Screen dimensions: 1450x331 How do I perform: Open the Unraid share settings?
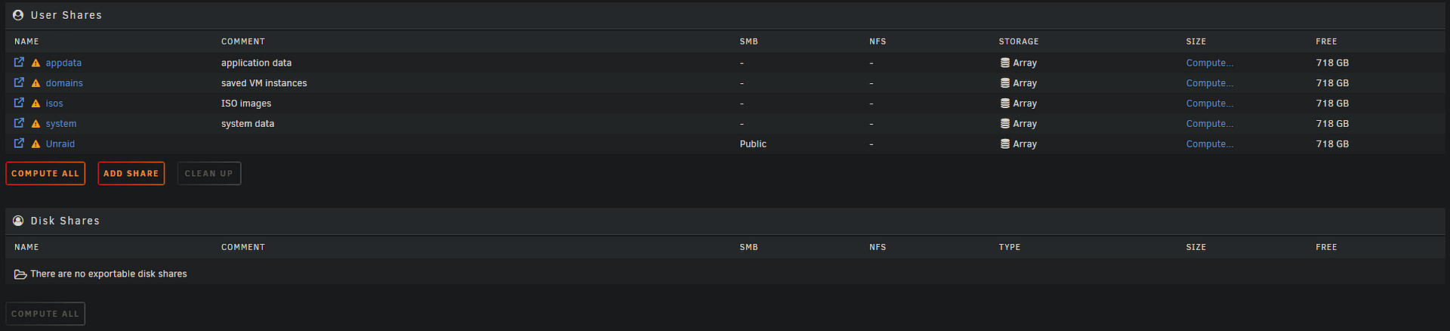coord(60,144)
